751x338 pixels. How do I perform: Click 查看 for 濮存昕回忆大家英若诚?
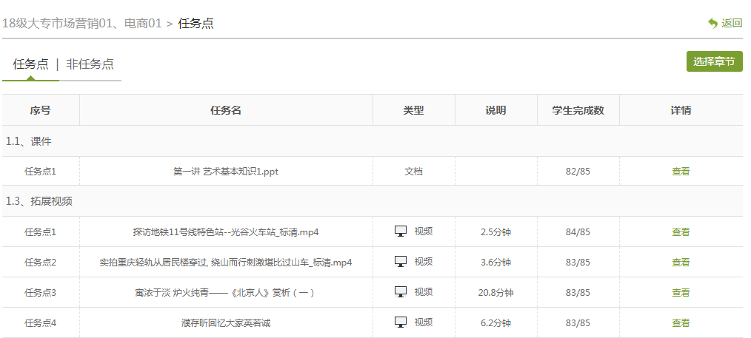pos(680,322)
